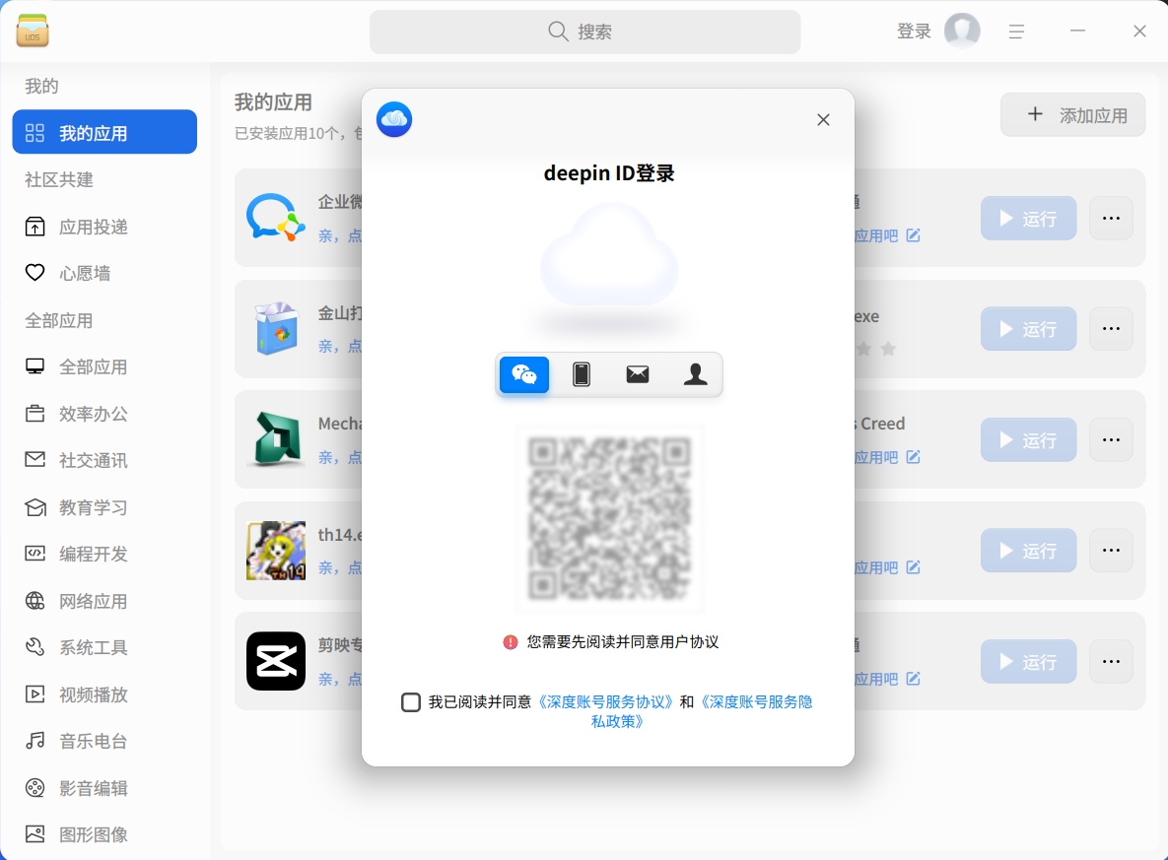Click the film reel icon beside 影音编辑
Screen dimensions: 1168x860
[x=35, y=788]
